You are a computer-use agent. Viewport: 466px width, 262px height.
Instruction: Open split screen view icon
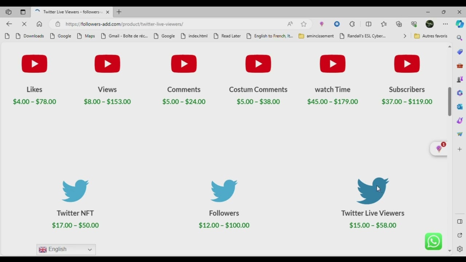[x=368, y=24]
